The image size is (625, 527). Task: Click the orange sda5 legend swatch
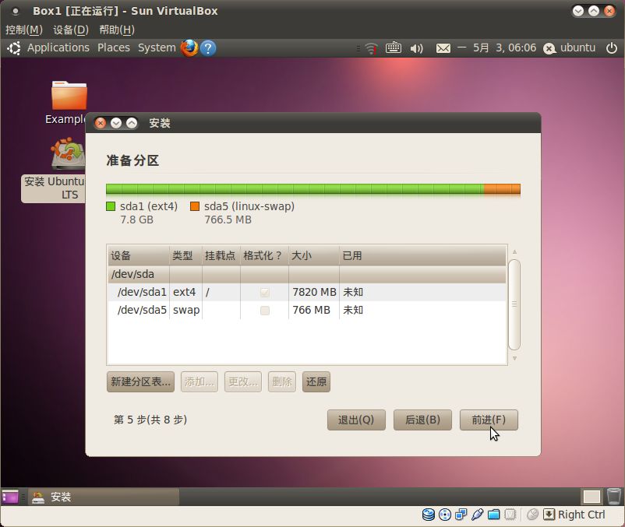point(195,206)
